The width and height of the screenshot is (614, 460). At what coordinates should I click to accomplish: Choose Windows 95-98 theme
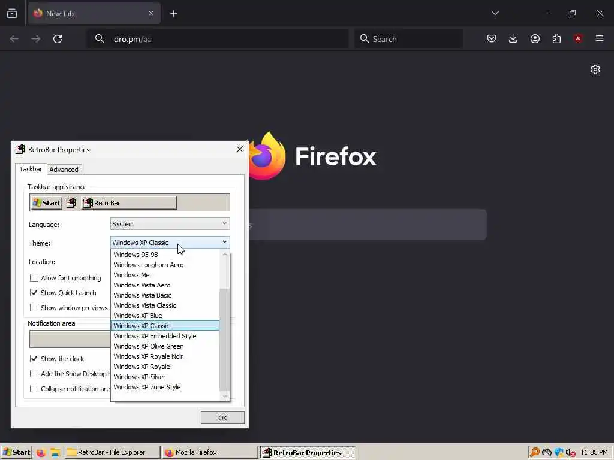pos(165,255)
